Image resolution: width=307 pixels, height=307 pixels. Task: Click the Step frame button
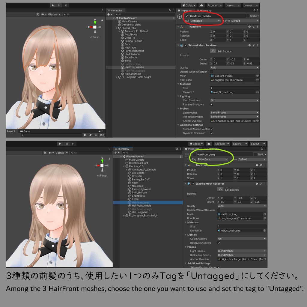(66, 5)
